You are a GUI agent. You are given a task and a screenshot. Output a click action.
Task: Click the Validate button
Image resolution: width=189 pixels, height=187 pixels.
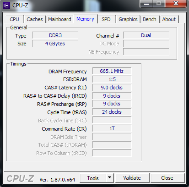pos(132,178)
